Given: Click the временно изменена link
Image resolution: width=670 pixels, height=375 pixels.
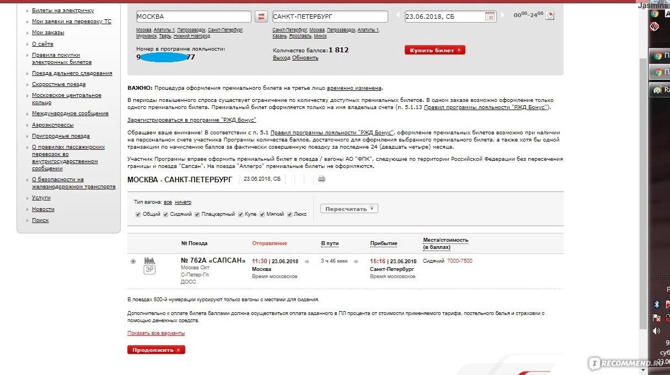Looking at the screenshot, I should tap(354, 88).
